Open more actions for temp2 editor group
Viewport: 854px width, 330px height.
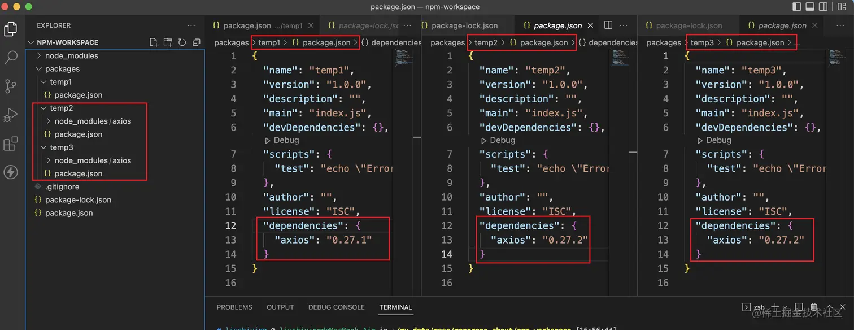pos(623,25)
